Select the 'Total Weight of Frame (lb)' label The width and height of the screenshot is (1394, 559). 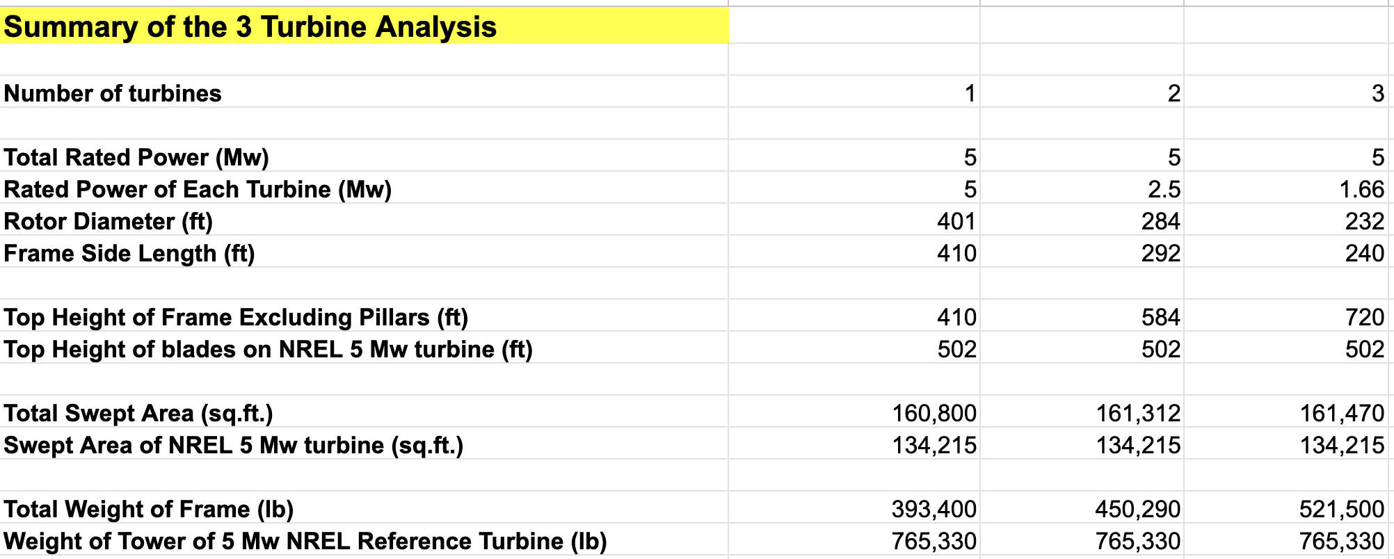149,509
